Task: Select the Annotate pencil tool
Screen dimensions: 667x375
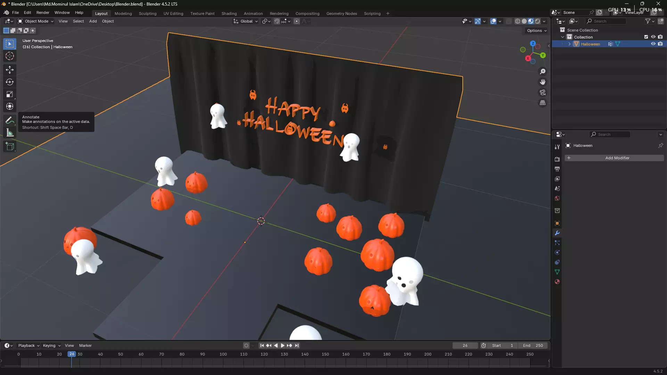Action: [10, 120]
